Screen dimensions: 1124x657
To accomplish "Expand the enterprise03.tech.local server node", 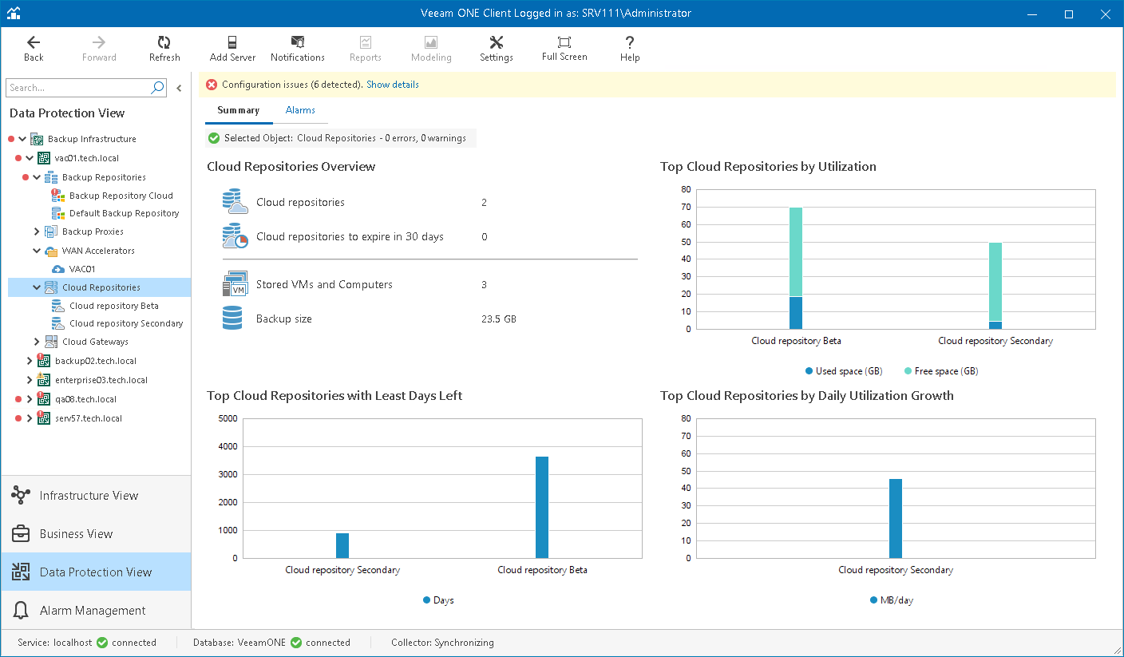I will (x=30, y=380).
